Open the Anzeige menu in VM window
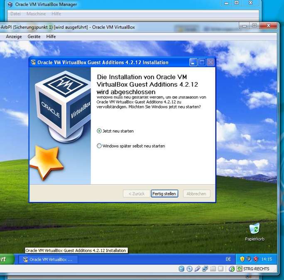Screen dimensions: 284x280 (14, 37)
